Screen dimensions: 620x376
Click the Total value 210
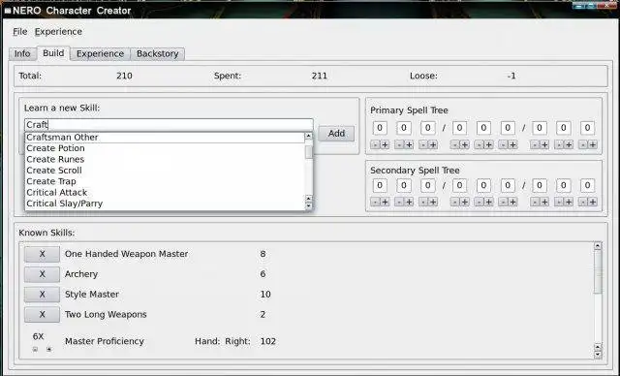[x=124, y=76]
